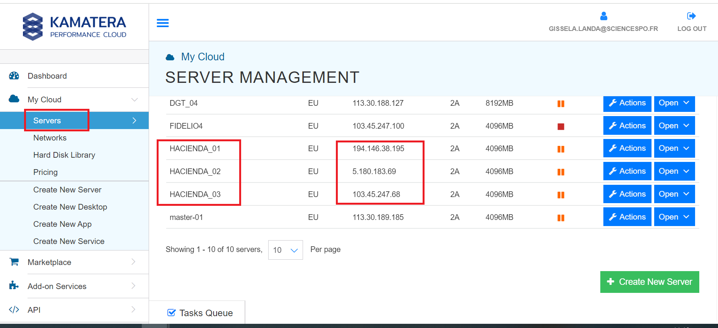This screenshot has width=718, height=328.
Task: Expand the Open dropdown for HACIENDA_02
Action: click(674, 171)
